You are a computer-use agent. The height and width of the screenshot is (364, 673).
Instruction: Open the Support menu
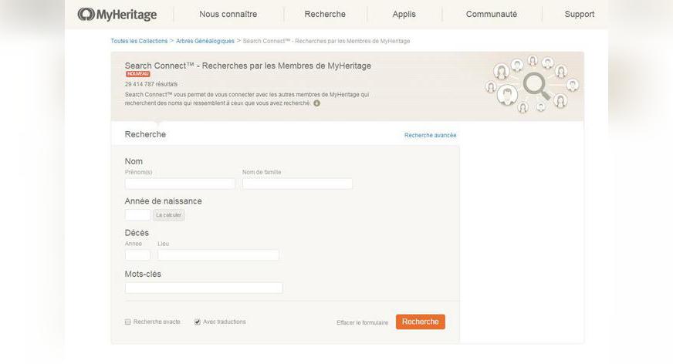coord(580,14)
